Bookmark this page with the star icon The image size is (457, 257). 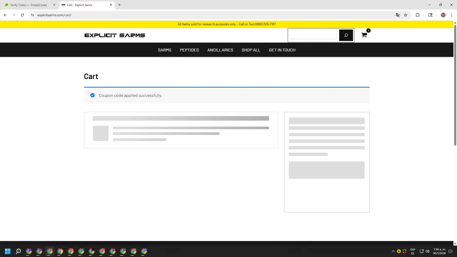[x=406, y=15]
